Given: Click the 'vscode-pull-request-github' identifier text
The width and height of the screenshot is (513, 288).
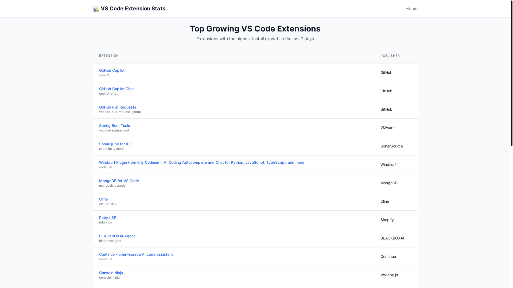Looking at the screenshot, I should 120,112.
